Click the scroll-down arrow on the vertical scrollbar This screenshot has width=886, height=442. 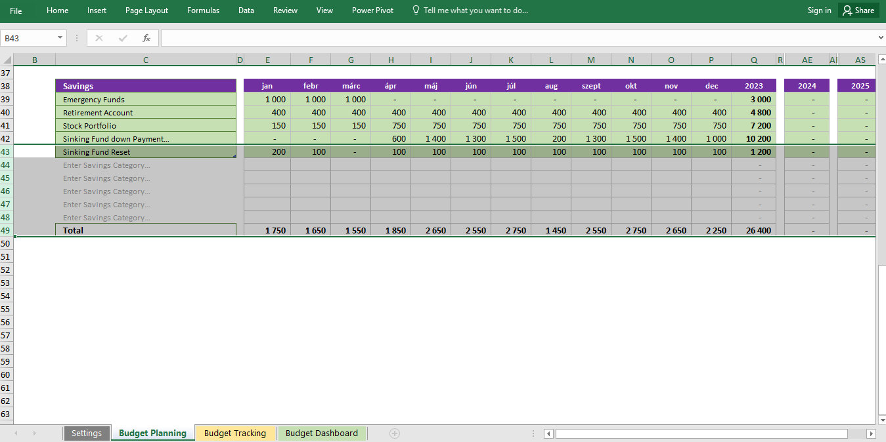[881, 418]
